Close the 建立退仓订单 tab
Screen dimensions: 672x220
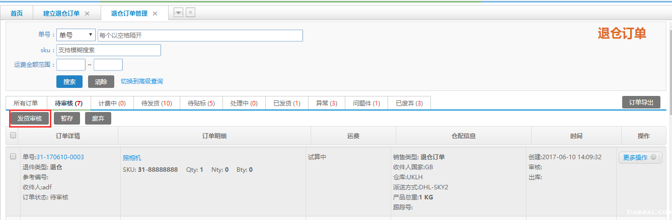87,14
